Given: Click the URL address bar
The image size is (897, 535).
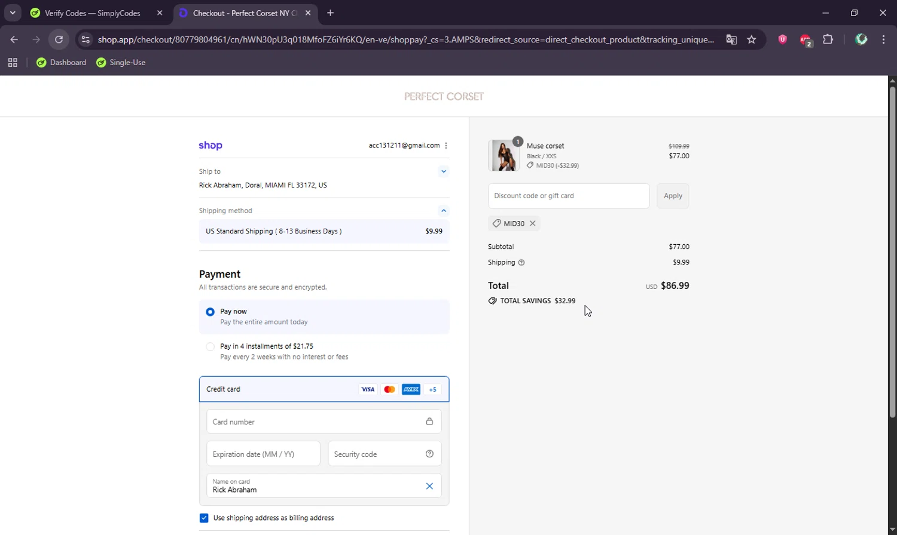Looking at the screenshot, I should (x=405, y=39).
